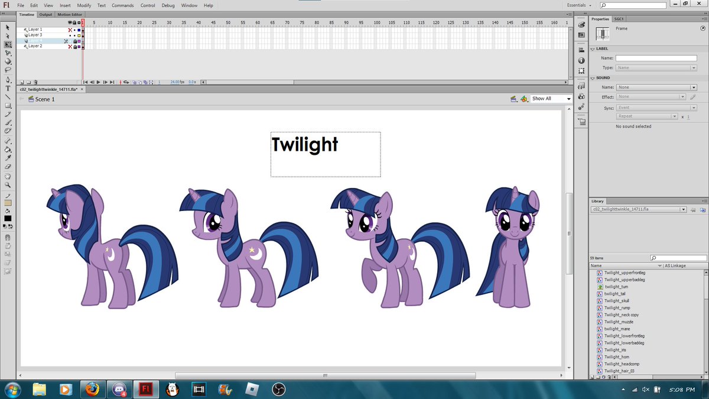The width and height of the screenshot is (709, 399).
Task: Open the Components panel icon
Action: [x=581, y=96]
